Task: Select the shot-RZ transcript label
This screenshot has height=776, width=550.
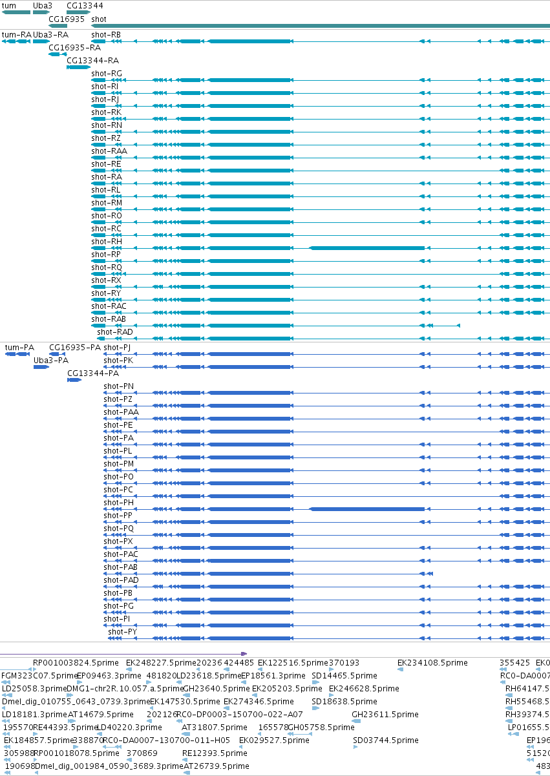Action: tap(106, 138)
